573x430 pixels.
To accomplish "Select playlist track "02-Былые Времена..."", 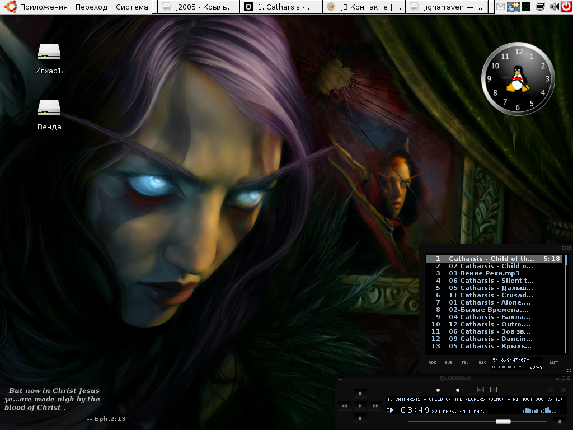I will pos(494,310).
